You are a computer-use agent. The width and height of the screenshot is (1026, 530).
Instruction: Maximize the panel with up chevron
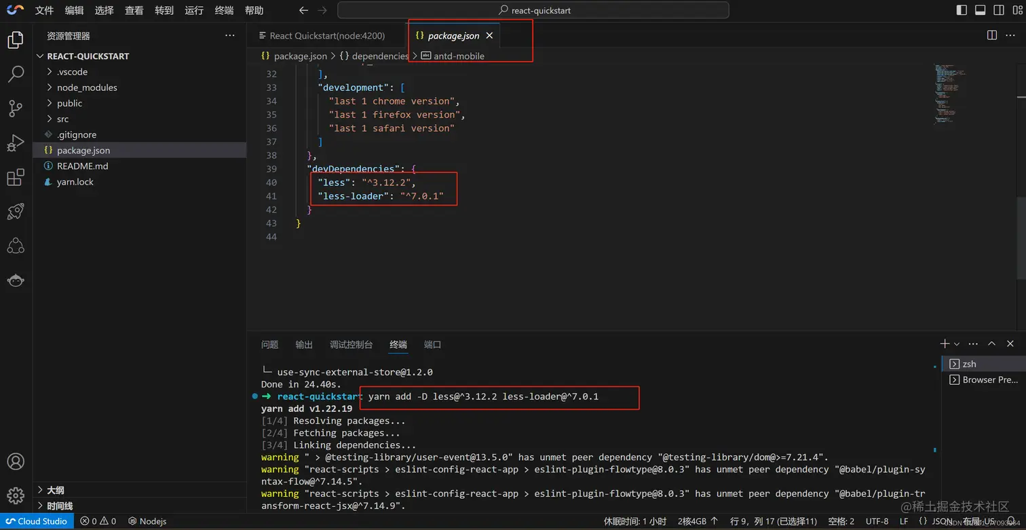[991, 344]
